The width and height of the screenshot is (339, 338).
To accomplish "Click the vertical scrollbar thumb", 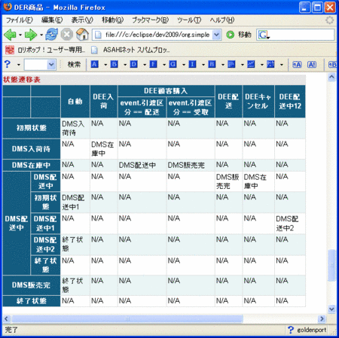I will pos(331,265).
